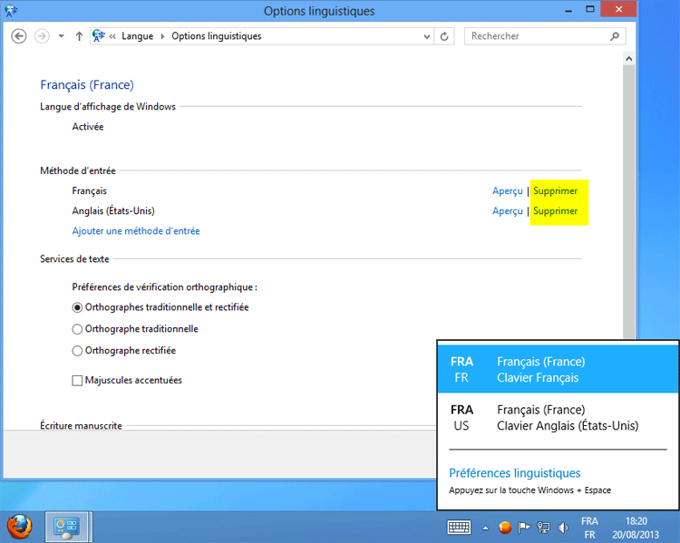Open Firefox from the taskbar
The width and height of the screenshot is (680, 543).
click(x=19, y=526)
